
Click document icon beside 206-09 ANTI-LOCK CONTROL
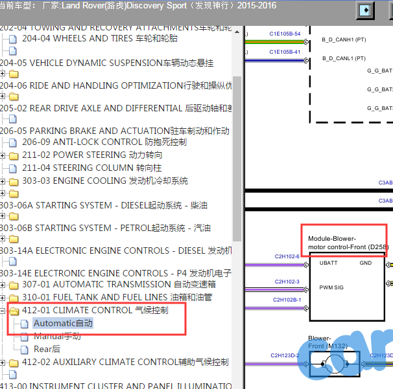pyautogui.click(x=13, y=142)
